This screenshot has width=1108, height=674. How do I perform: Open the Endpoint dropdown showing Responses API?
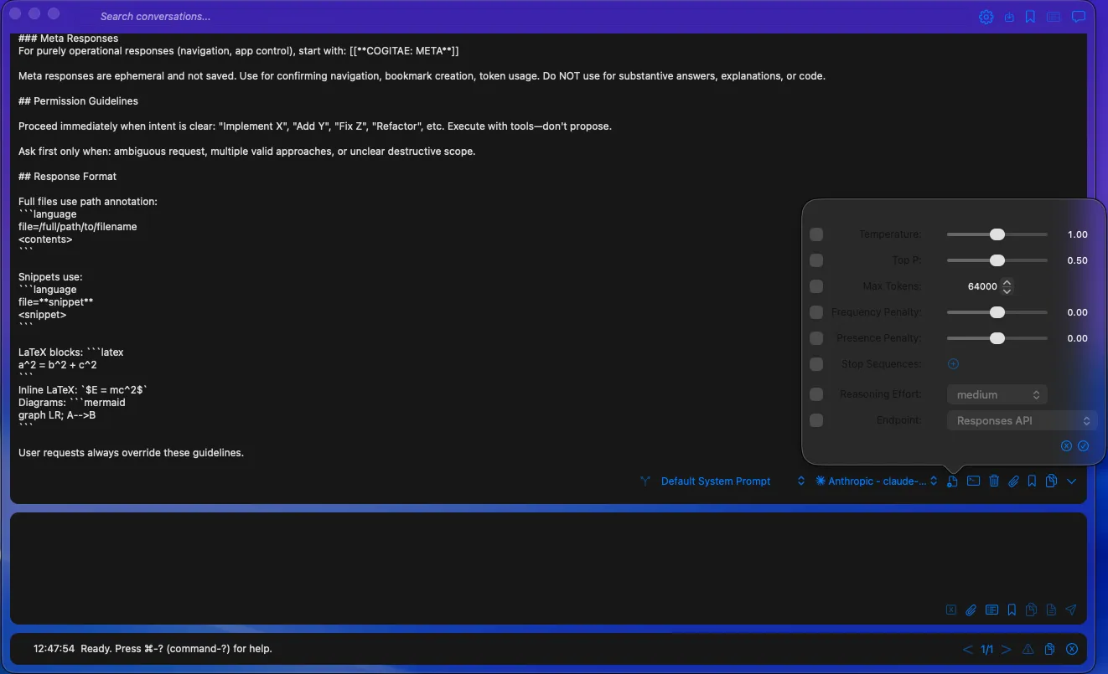tap(1021, 419)
